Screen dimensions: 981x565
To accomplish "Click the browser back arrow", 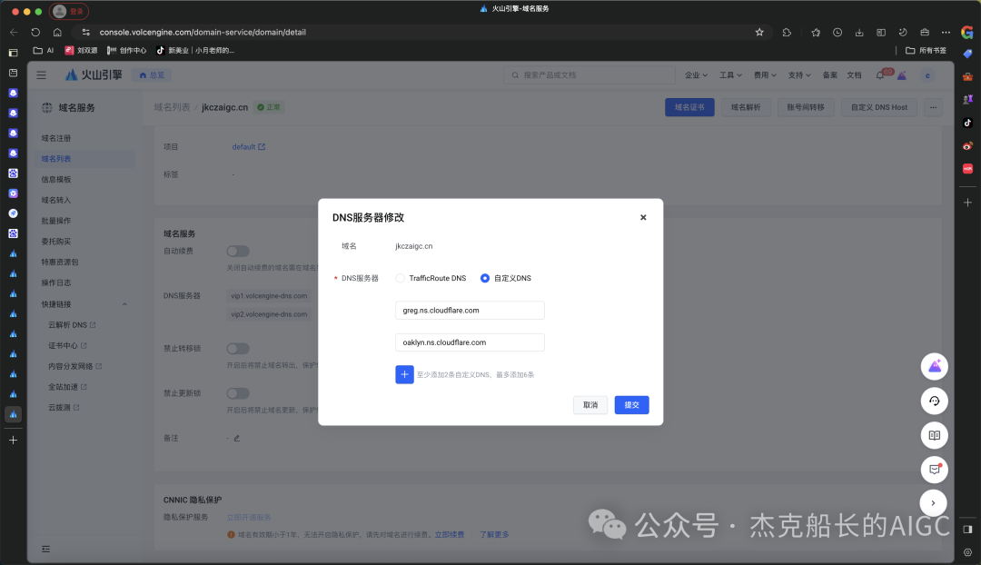I will [x=14, y=32].
